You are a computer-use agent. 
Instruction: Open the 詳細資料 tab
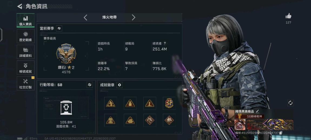26,52
